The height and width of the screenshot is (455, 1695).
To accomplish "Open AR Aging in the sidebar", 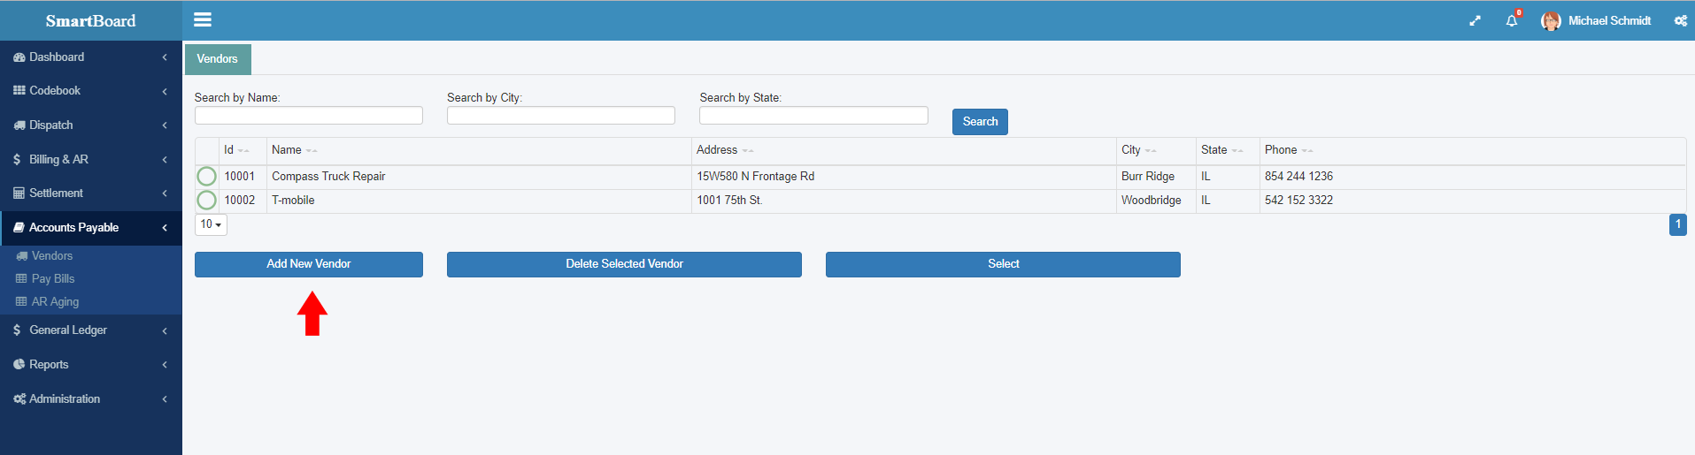I will 55,301.
